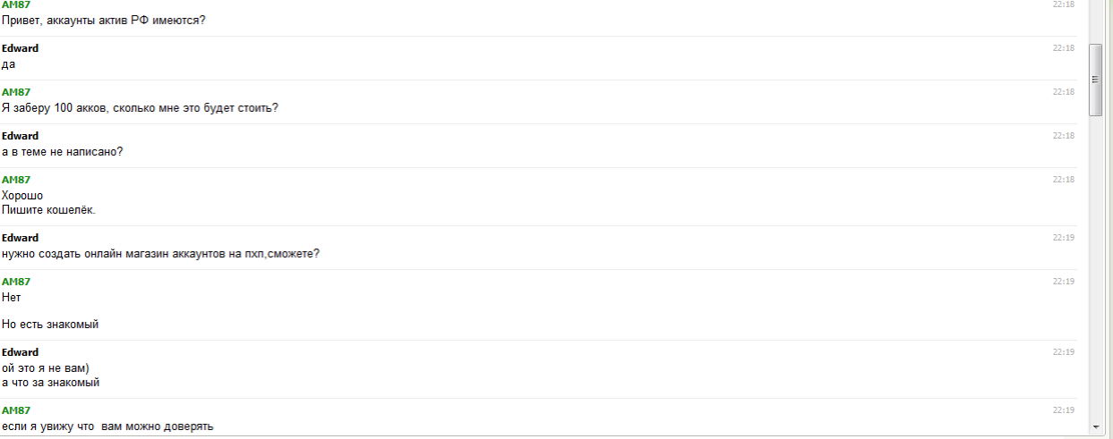Click Edward's name above the 'онлайн магазин' message
Viewport: 1113px width, 439px height.
[x=20, y=238]
